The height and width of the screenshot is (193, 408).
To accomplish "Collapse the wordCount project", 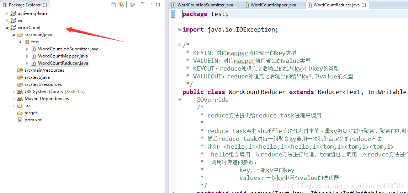I will click(x=7, y=28).
